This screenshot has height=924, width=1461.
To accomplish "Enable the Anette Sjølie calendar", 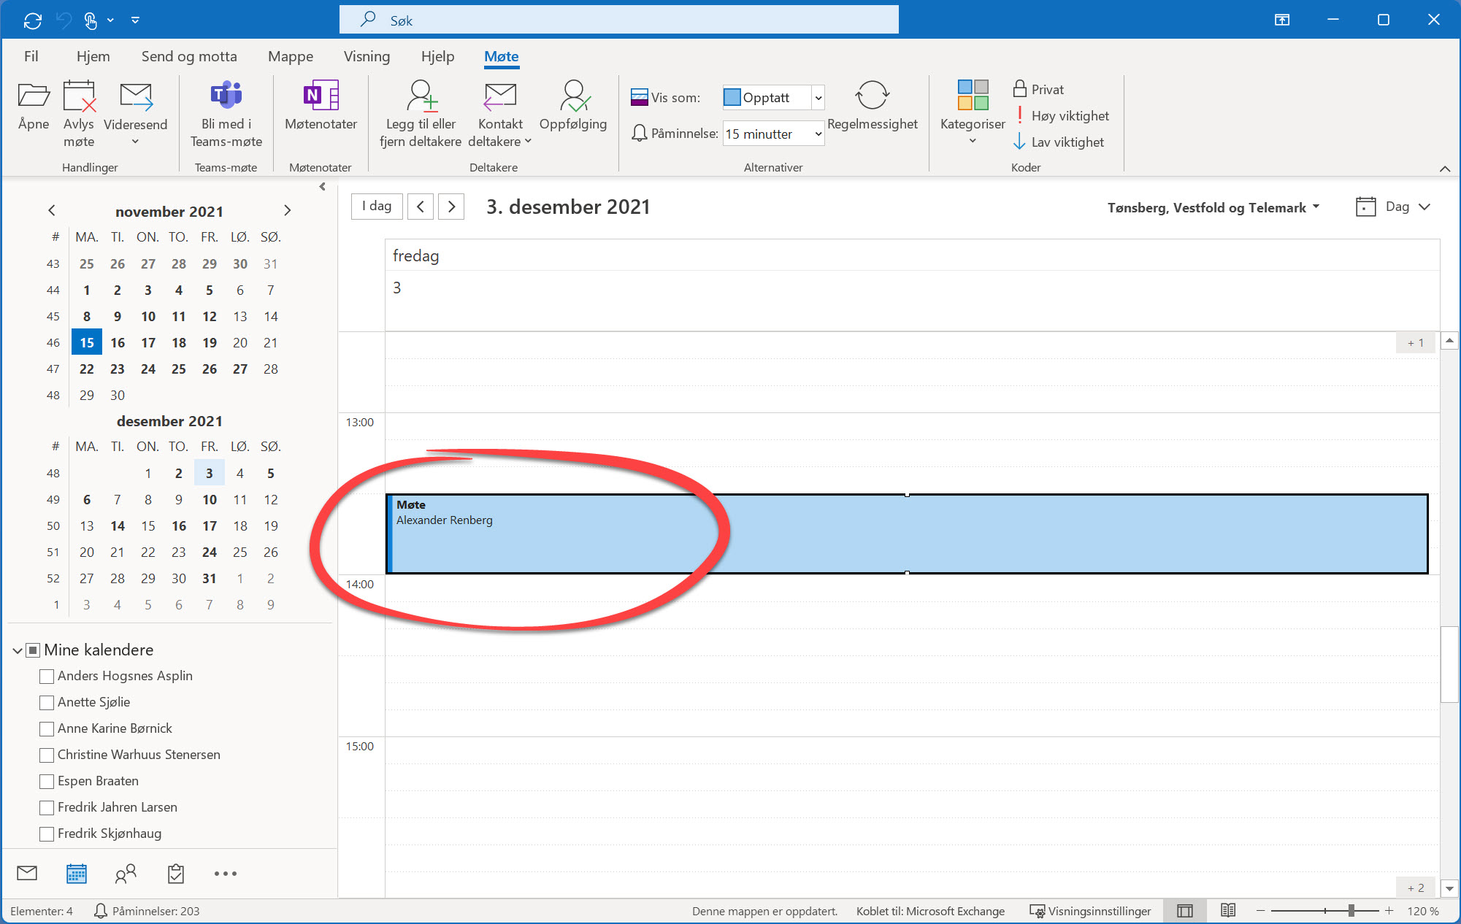I will 46,702.
